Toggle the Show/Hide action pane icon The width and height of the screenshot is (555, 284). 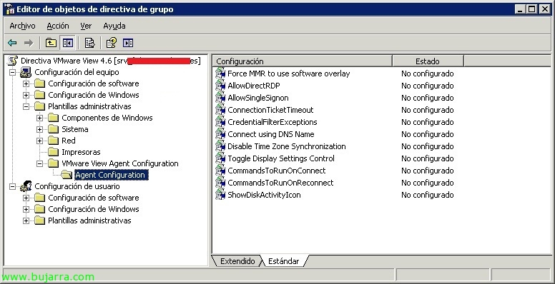point(128,43)
